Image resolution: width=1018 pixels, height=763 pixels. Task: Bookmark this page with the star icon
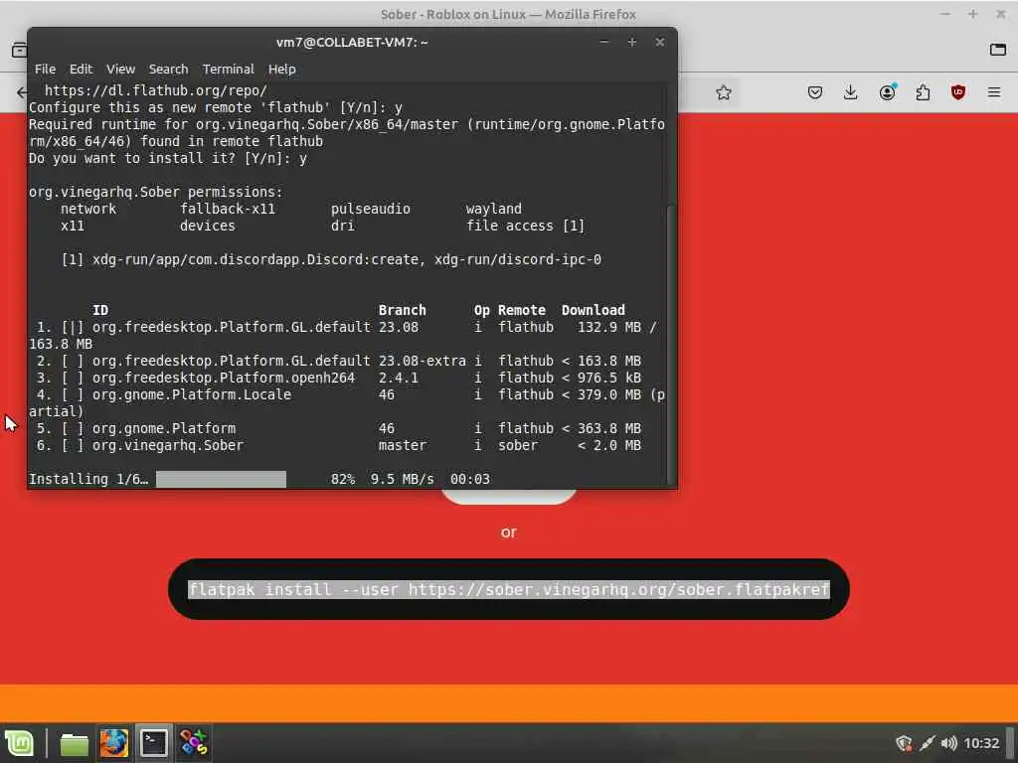724,92
